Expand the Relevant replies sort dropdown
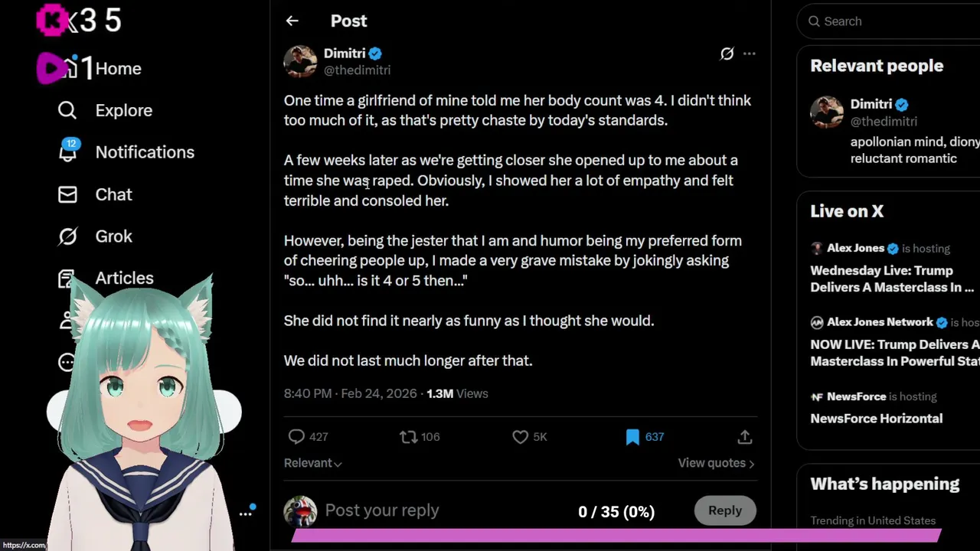This screenshot has height=551, width=980. [x=312, y=463]
